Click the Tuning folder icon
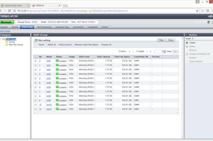This screenshot has height=141, width=213. tap(7, 42)
